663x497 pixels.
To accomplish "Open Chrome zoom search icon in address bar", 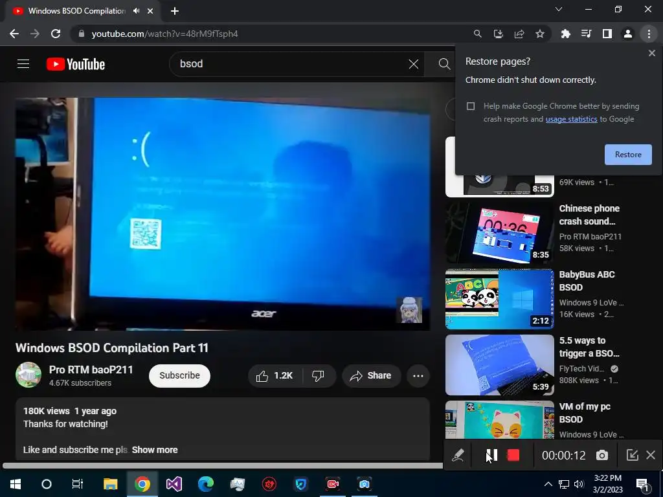I will pyautogui.click(x=477, y=34).
